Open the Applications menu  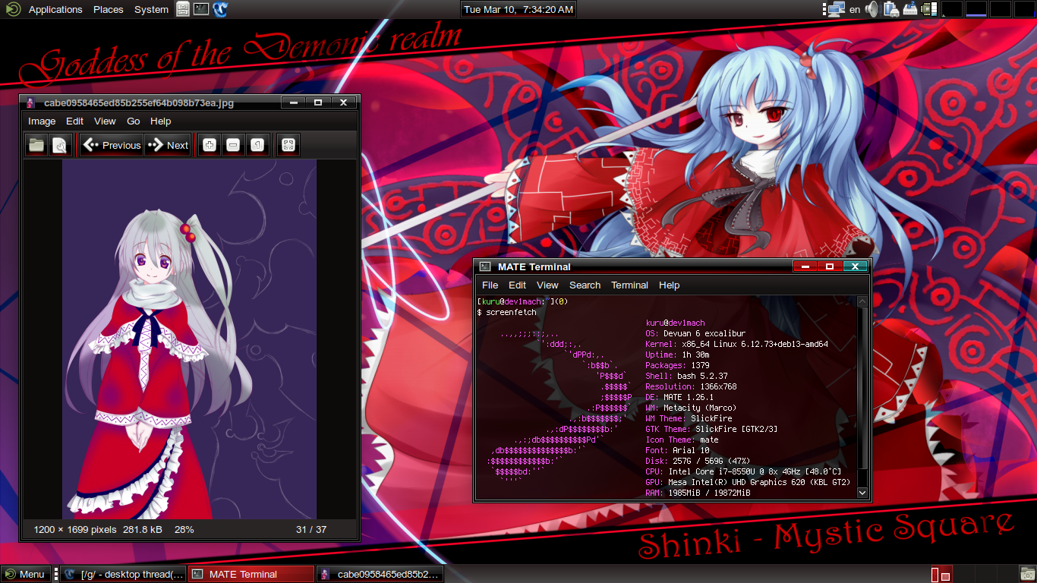(55, 9)
